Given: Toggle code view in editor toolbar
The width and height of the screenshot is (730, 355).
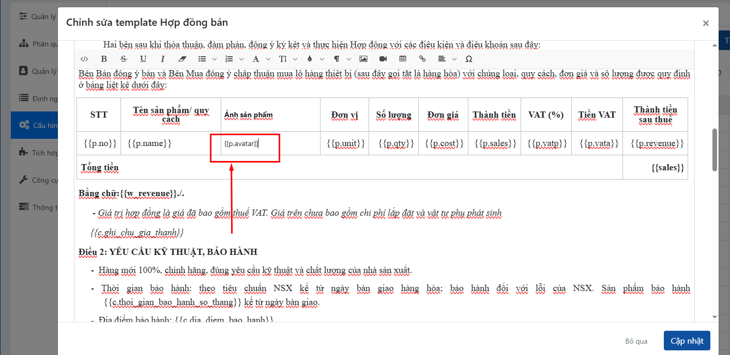Looking at the screenshot, I should [85, 59].
